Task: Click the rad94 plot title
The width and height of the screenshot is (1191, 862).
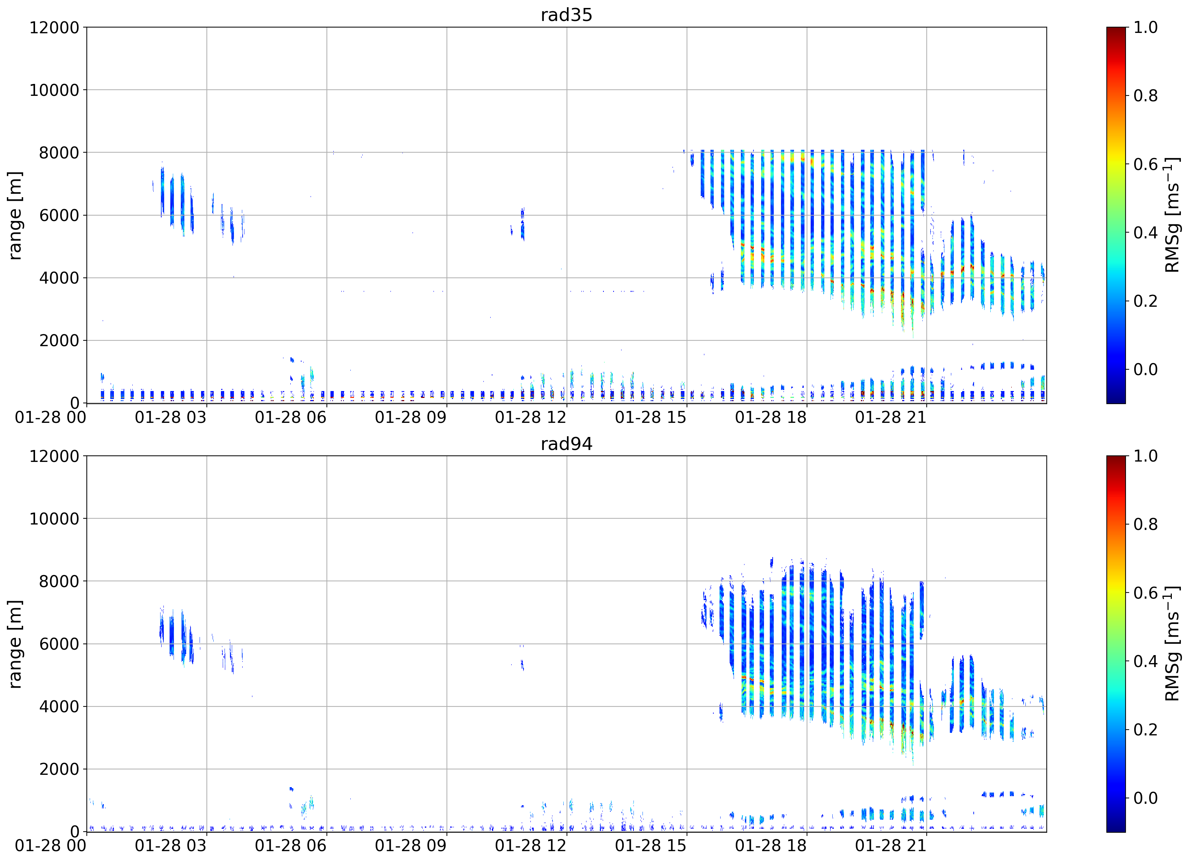Action: 566,444
